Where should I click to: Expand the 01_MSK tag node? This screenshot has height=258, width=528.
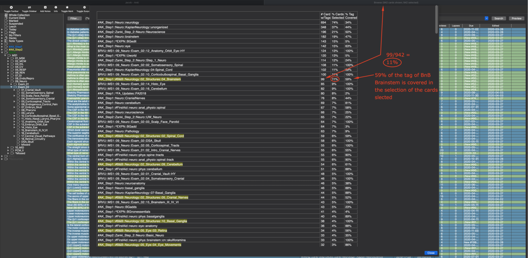[8, 59]
